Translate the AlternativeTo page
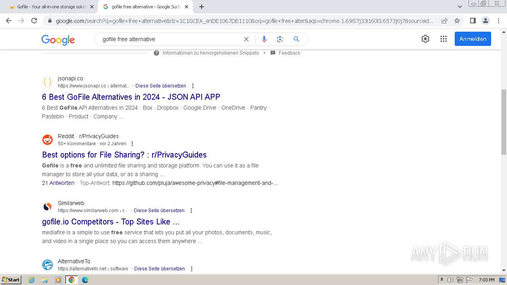 click(160, 269)
